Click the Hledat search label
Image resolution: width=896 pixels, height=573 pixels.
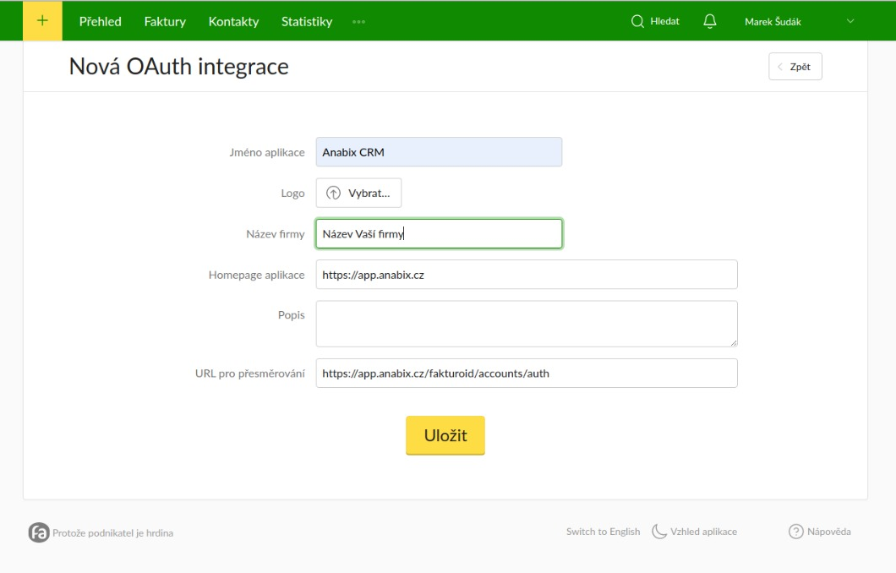[x=664, y=21]
